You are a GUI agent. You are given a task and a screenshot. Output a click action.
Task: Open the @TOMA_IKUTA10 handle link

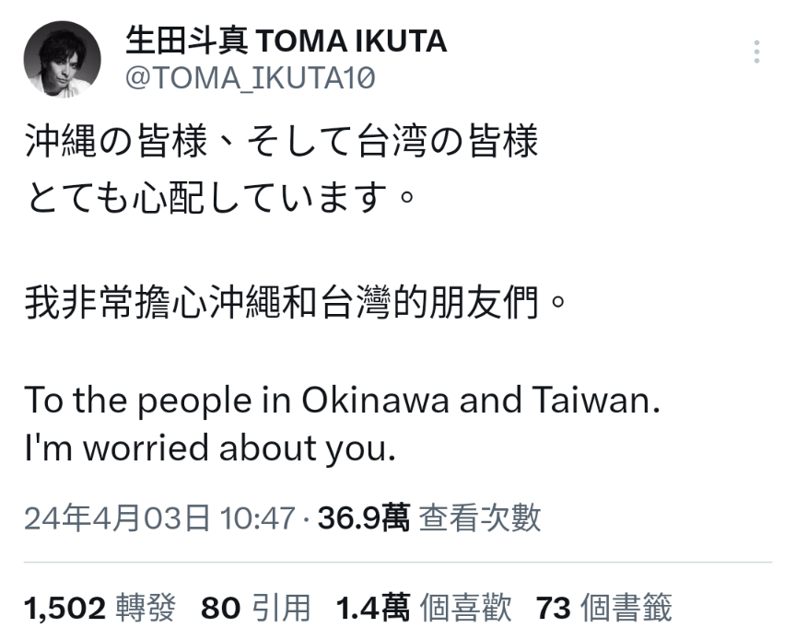251,78
